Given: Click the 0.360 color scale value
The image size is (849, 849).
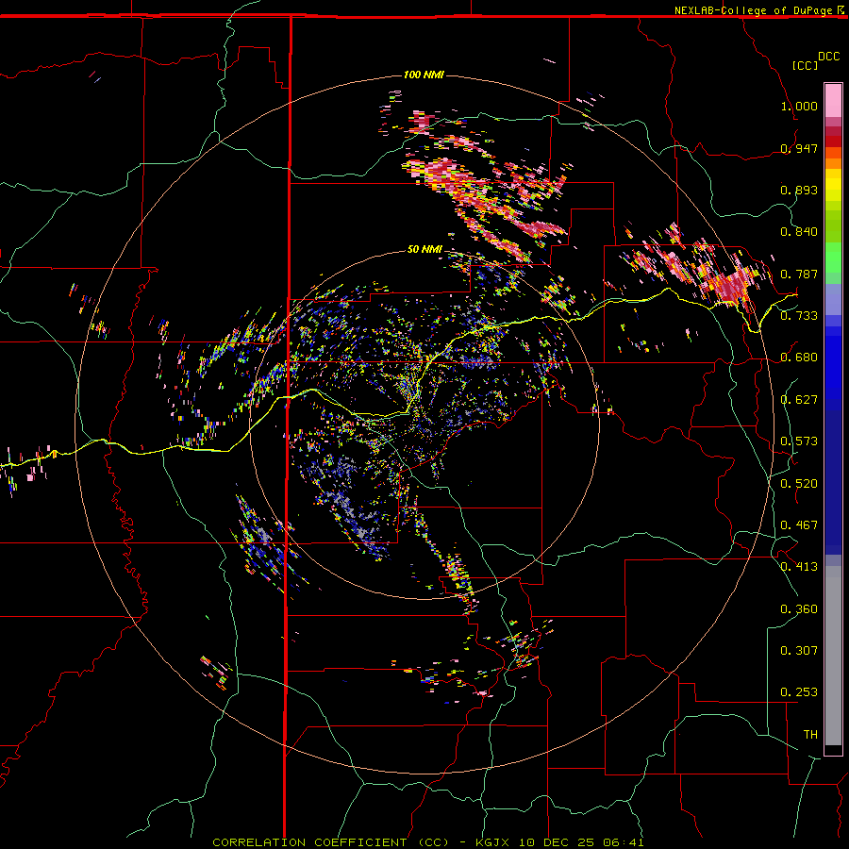Looking at the screenshot, I should pos(799,609).
